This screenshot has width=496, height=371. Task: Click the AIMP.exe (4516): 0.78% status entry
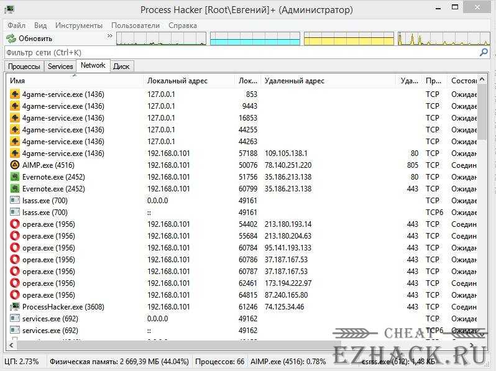pos(288,362)
